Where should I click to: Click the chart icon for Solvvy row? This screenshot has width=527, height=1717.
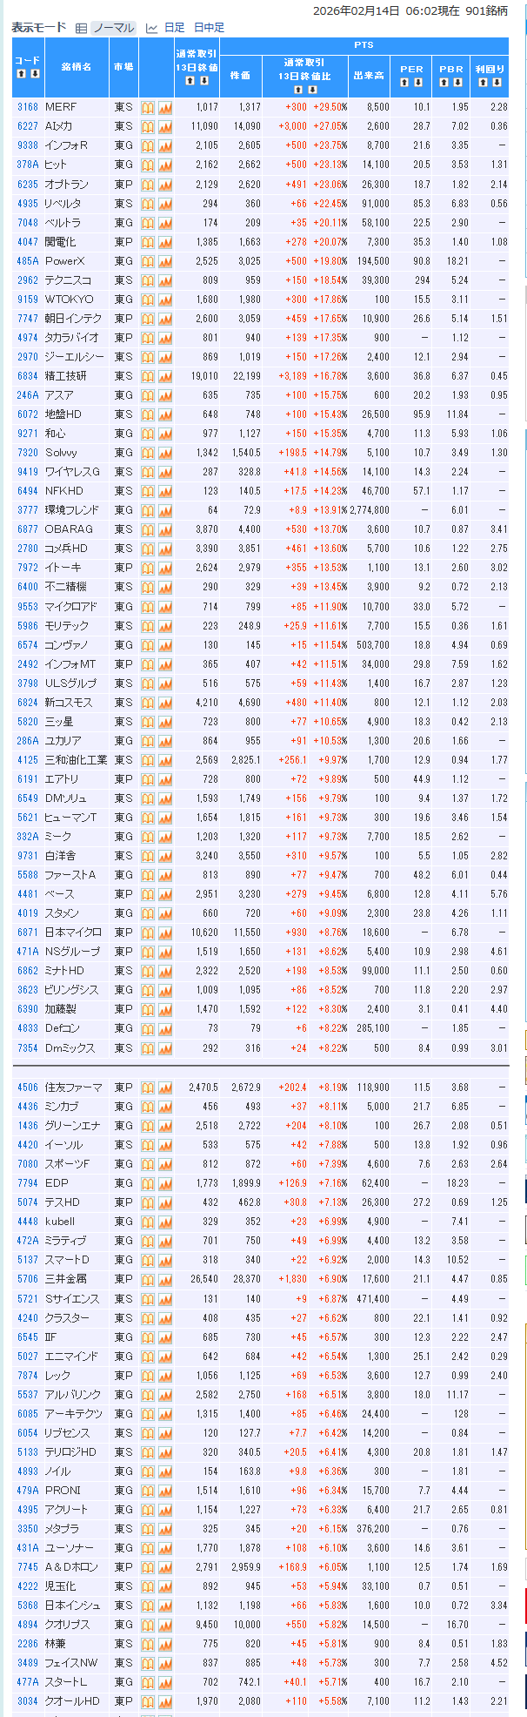(x=165, y=453)
